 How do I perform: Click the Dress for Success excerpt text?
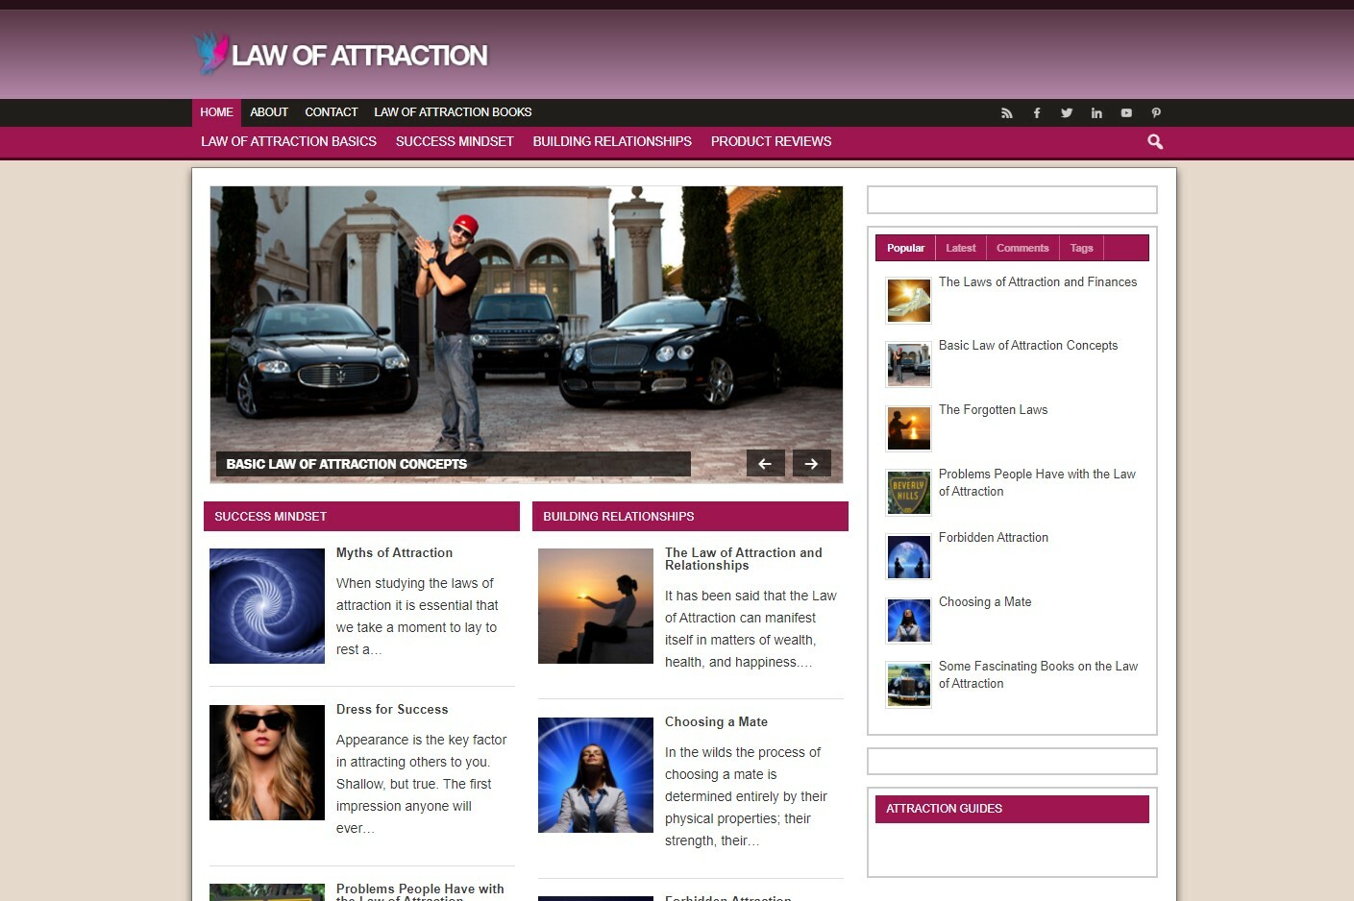coord(421,784)
